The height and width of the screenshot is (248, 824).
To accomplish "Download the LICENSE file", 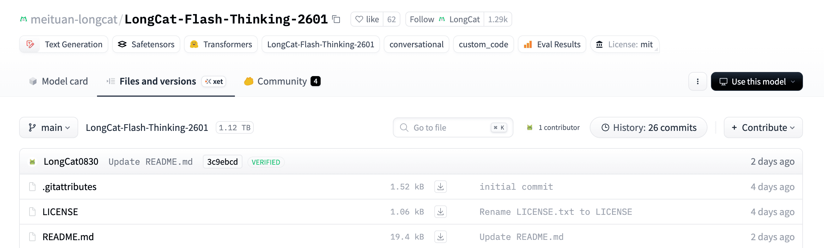I will coord(440,212).
